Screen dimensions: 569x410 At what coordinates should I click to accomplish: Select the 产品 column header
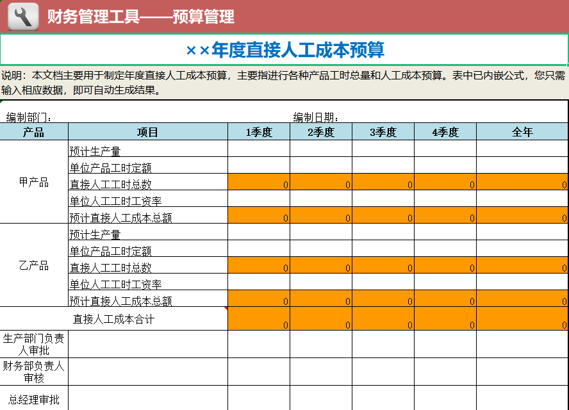coord(35,132)
